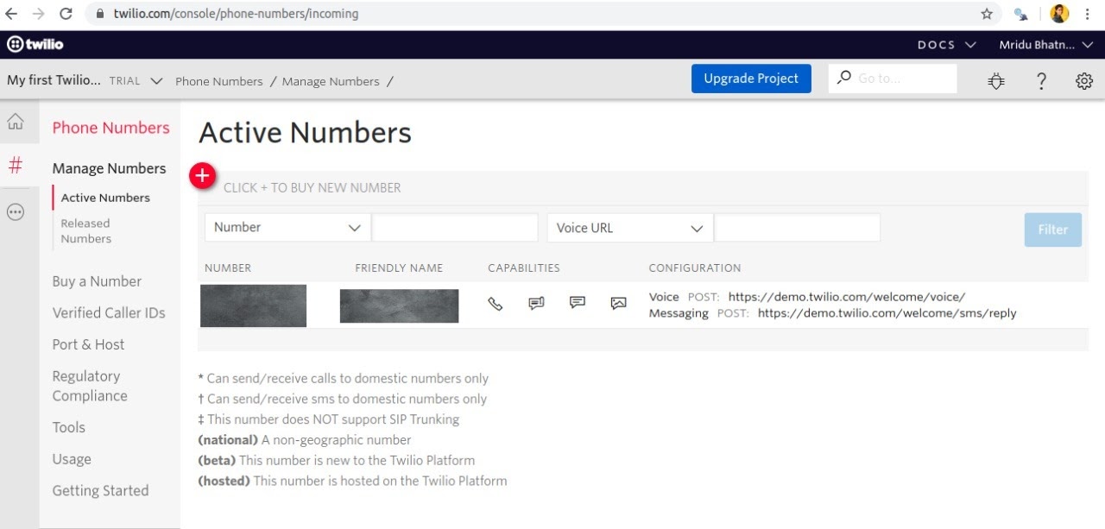
Task: Open the Chrome profile avatar
Action: pos(1059,14)
